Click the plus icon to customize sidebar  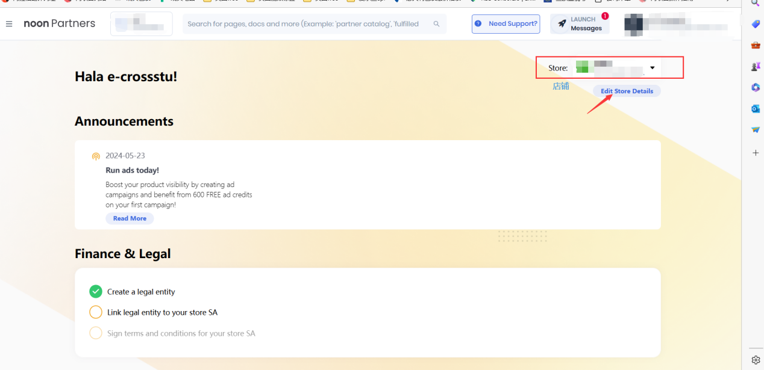(x=756, y=153)
